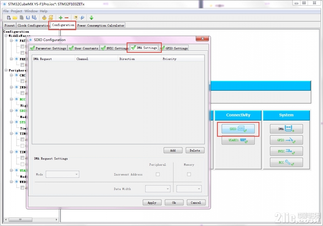Click the green download arrow icon
Viewport: 323px width, 226px height.
(92, 18)
